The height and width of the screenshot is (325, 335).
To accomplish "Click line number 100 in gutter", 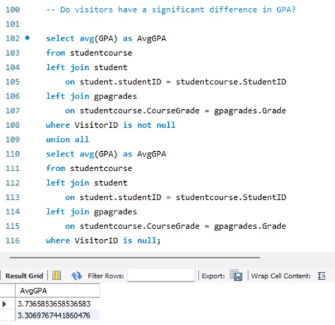I will (13, 9).
